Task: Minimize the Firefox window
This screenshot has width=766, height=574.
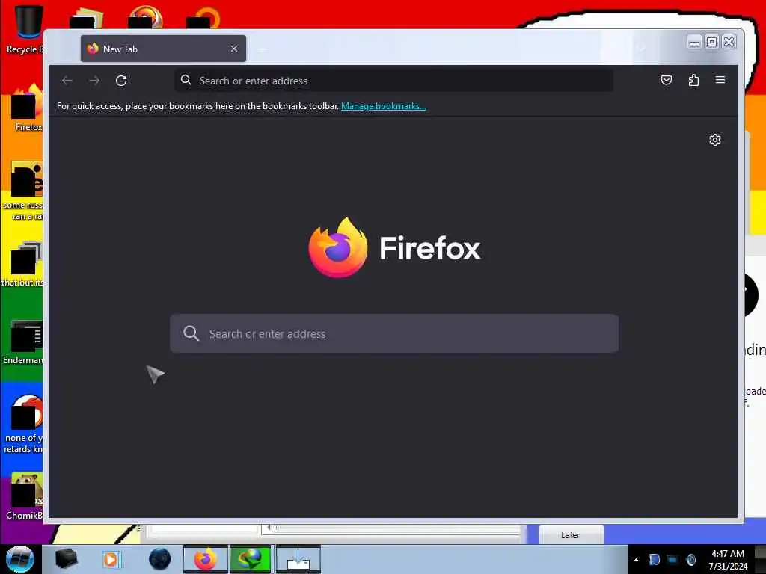Action: pos(694,42)
